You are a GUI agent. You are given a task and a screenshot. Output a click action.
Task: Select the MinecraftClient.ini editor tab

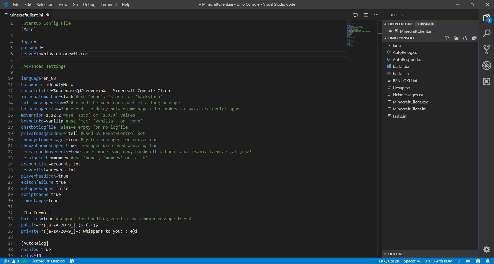pyautogui.click(x=26, y=15)
